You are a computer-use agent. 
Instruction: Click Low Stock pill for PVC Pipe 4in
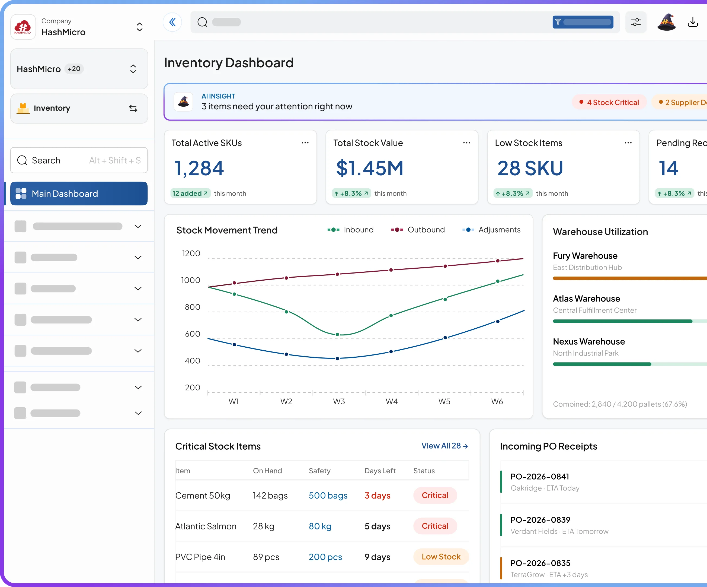click(441, 557)
